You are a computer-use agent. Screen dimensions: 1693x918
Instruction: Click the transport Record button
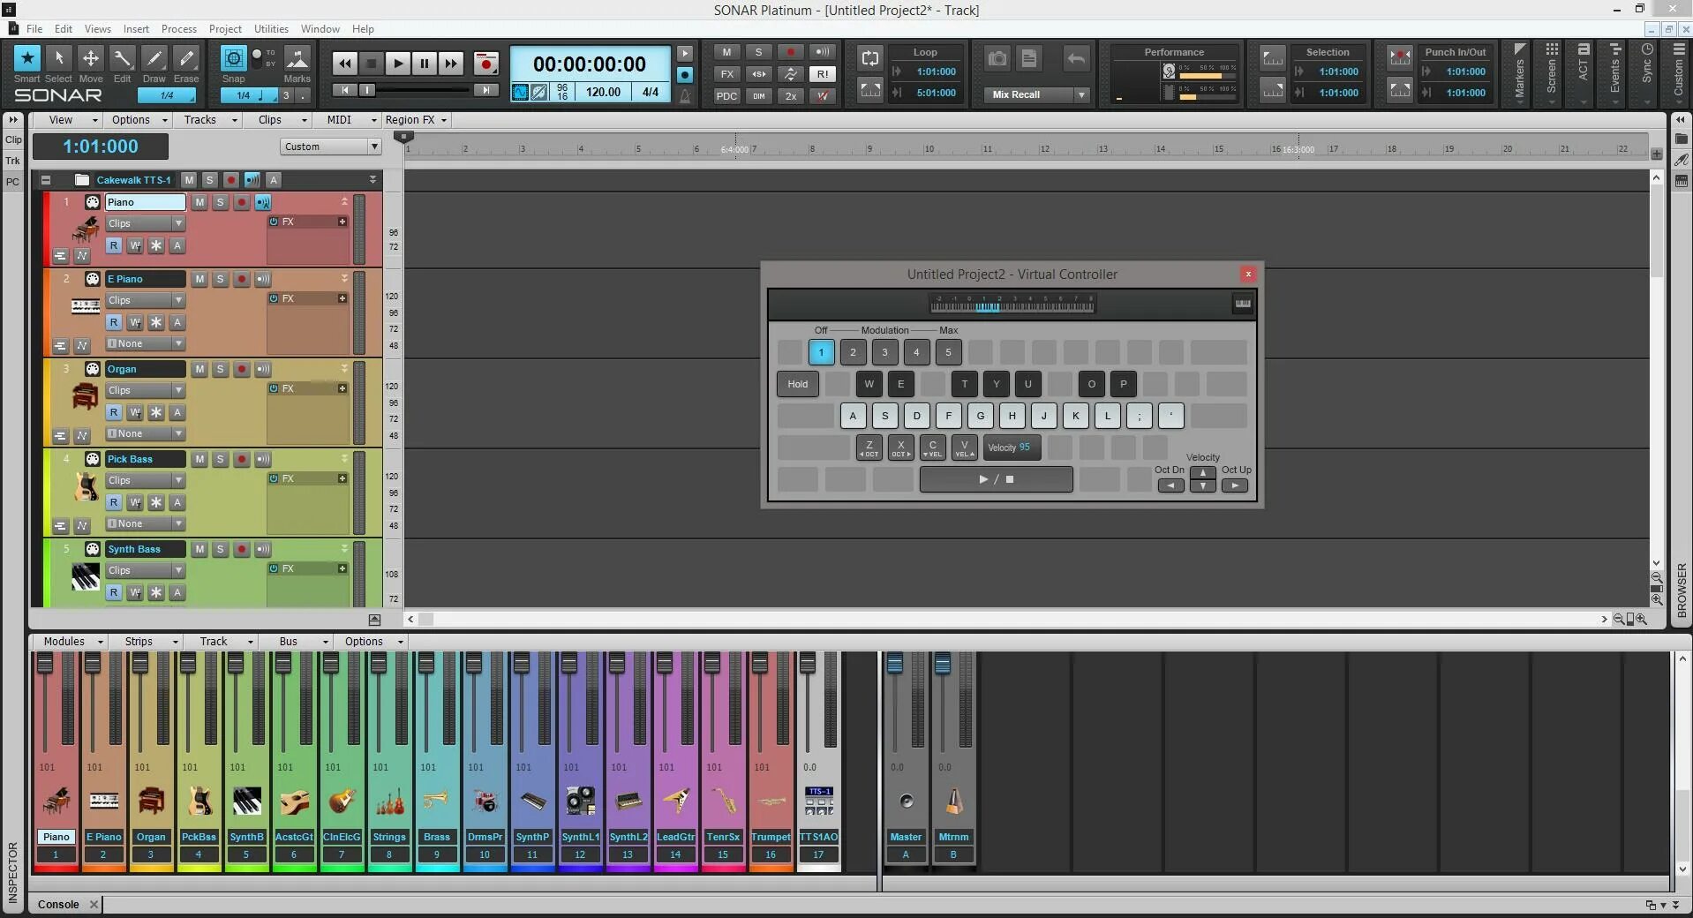point(485,64)
